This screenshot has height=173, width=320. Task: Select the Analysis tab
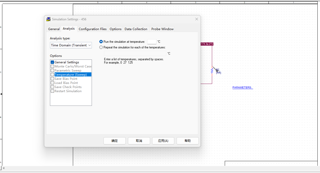pyautogui.click(x=69, y=29)
